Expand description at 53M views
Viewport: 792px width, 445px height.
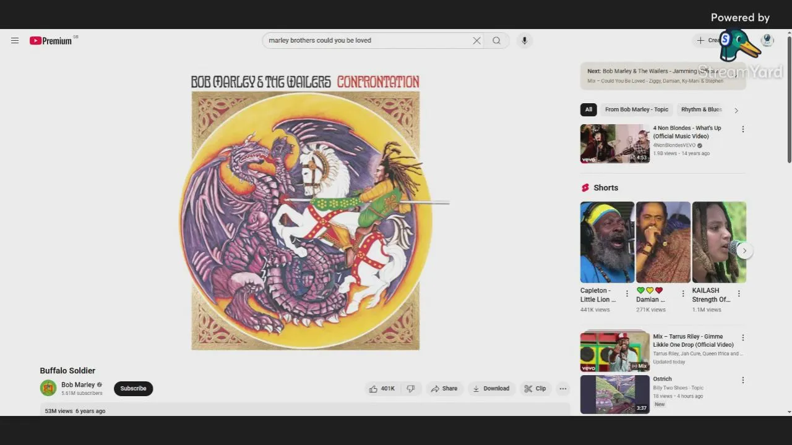[x=304, y=410]
